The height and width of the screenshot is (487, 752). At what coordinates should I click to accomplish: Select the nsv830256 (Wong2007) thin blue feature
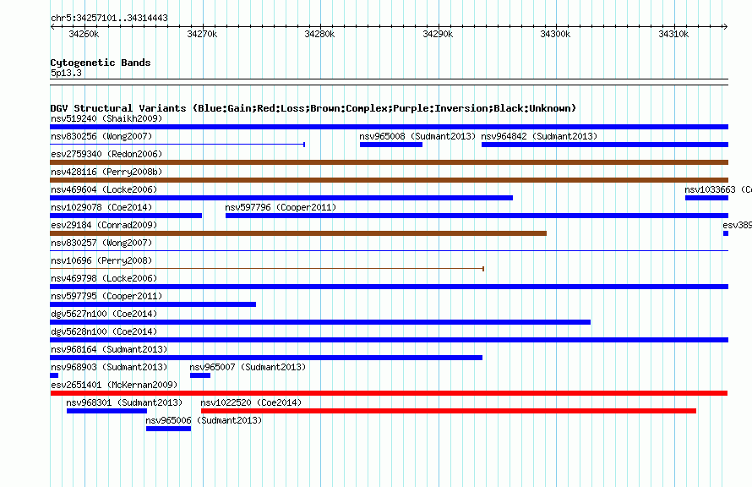pos(177,145)
